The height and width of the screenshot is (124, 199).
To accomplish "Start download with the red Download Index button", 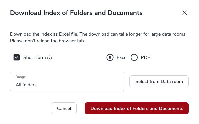I will pos(137,108).
